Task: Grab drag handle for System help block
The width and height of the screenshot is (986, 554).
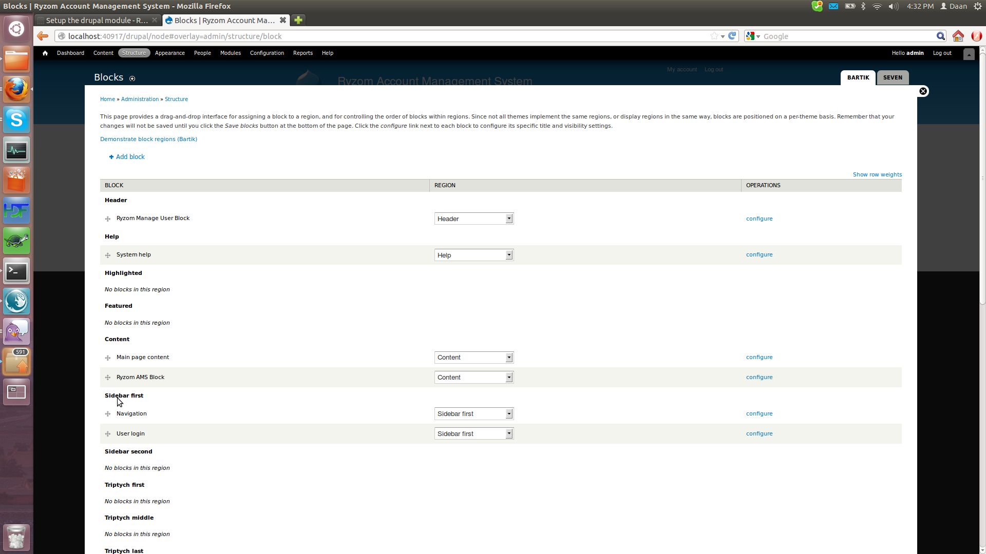Action: 108,255
